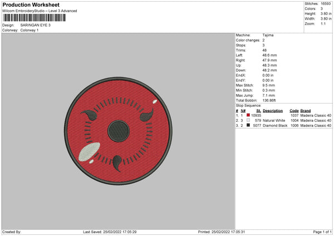Click the Page 1 of 1 label

point(322,232)
